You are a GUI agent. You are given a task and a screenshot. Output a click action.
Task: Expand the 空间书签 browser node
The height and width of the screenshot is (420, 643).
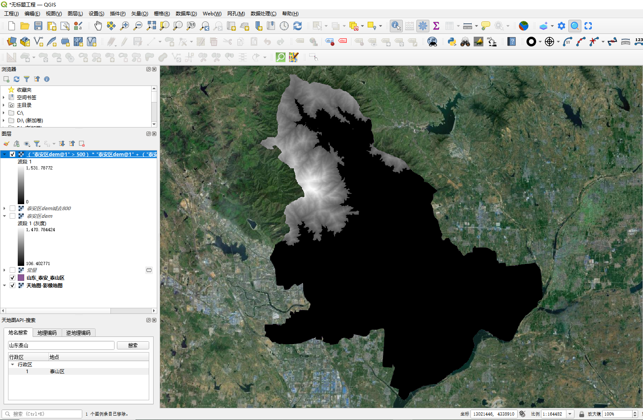(4, 97)
